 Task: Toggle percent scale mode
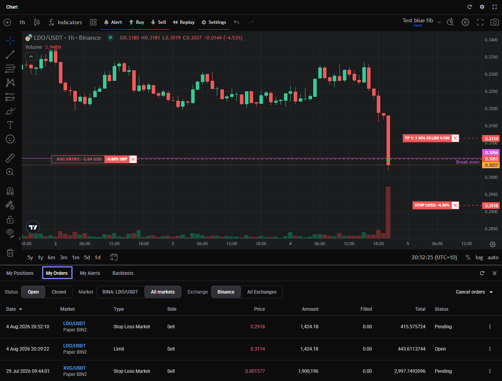468,257
